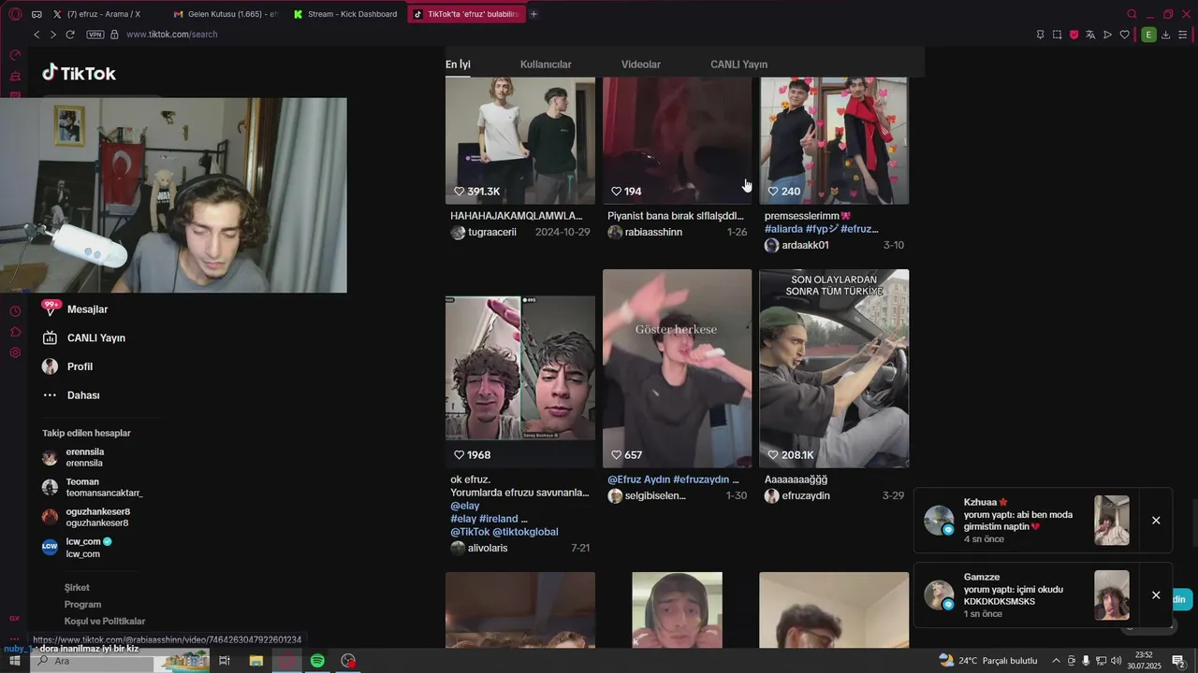This screenshot has width=1198, height=673.
Task: Focus the www.tiktok.com/search address field
Action: click(171, 35)
